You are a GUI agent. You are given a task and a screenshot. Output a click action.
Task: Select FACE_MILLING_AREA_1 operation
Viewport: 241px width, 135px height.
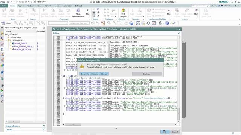(x=24, y=46)
